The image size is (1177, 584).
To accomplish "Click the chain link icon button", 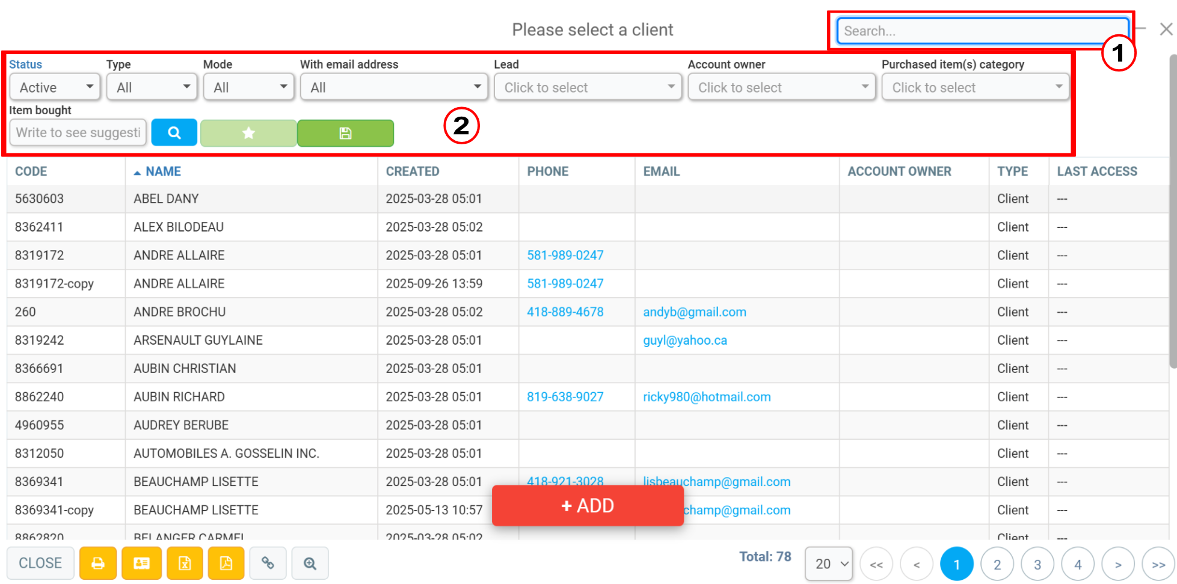I will click(x=268, y=563).
